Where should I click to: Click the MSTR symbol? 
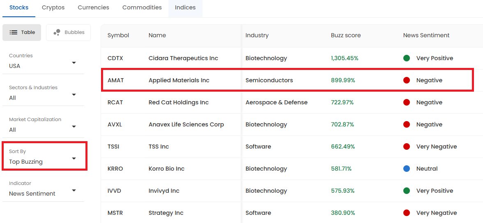tap(115, 213)
